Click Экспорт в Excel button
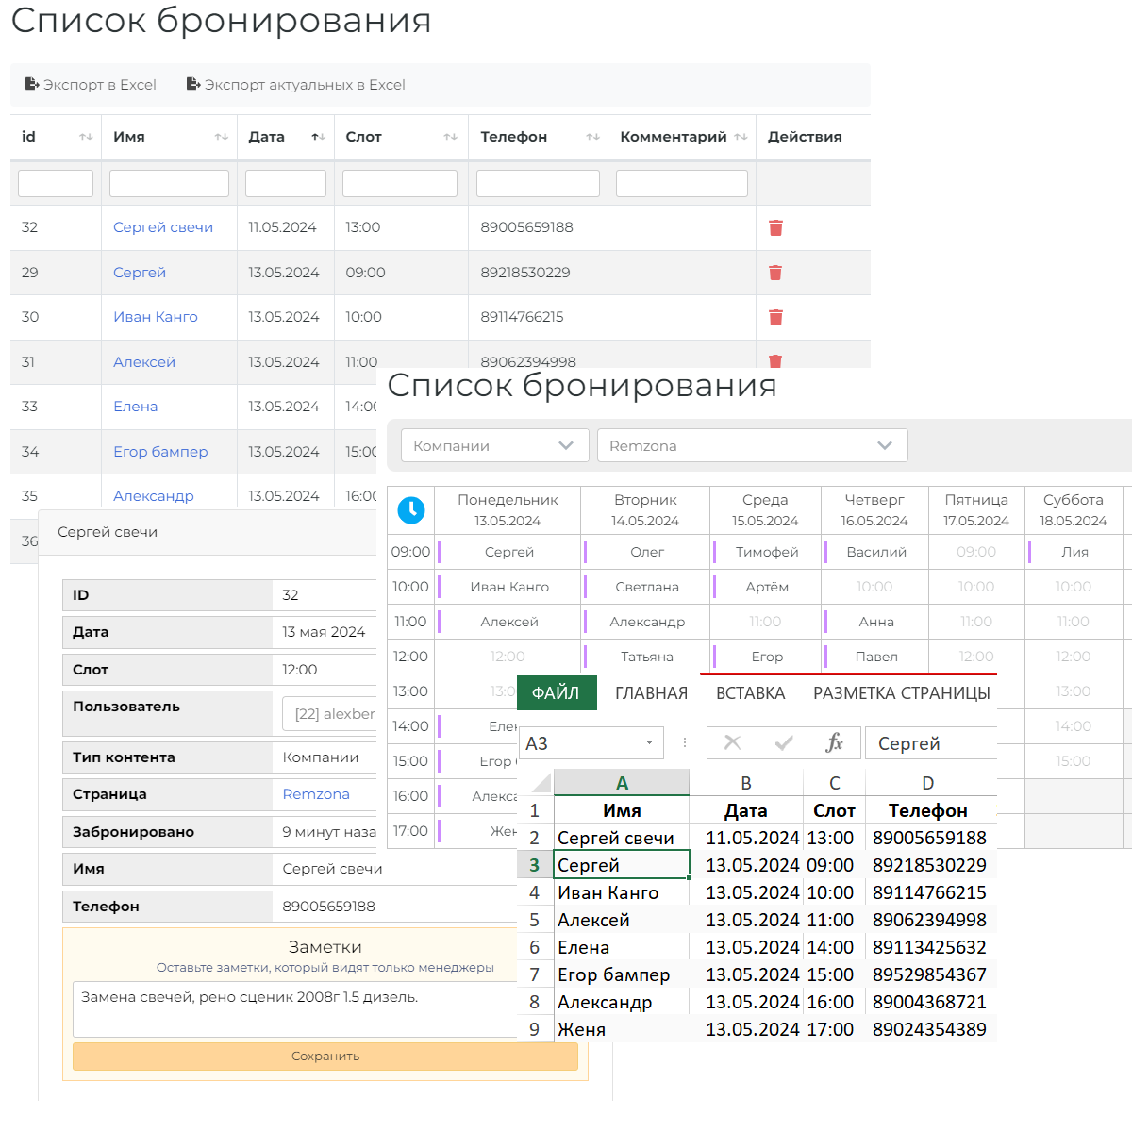This screenshot has width=1132, height=1132. (x=91, y=84)
